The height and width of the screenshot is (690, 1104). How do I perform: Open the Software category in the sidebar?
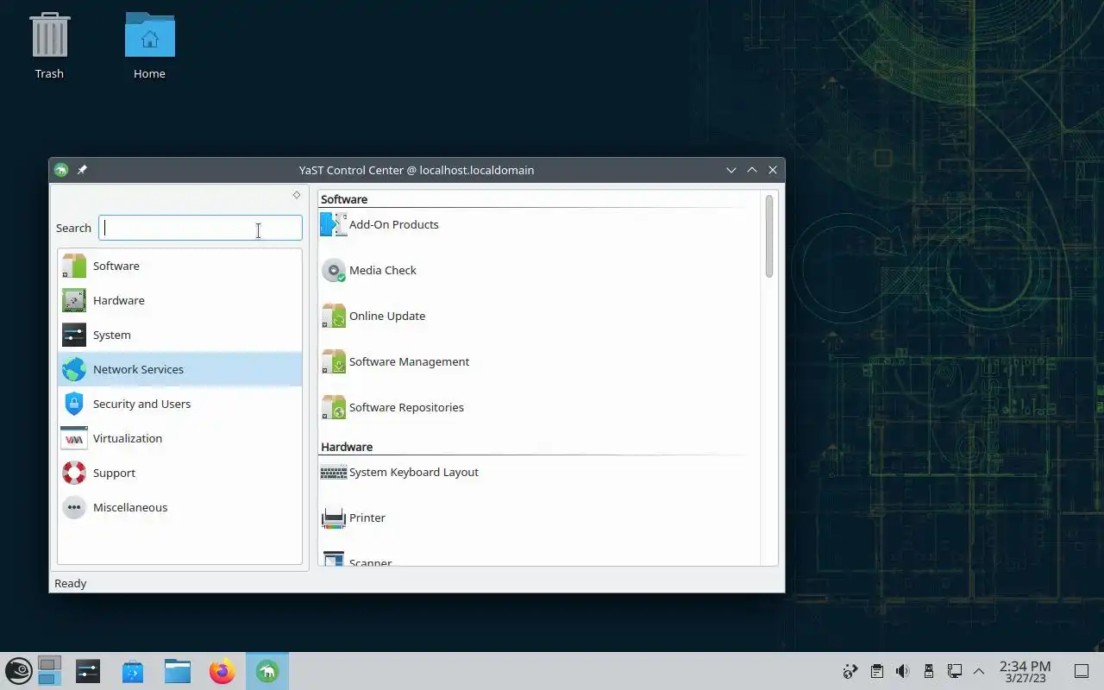click(x=179, y=266)
